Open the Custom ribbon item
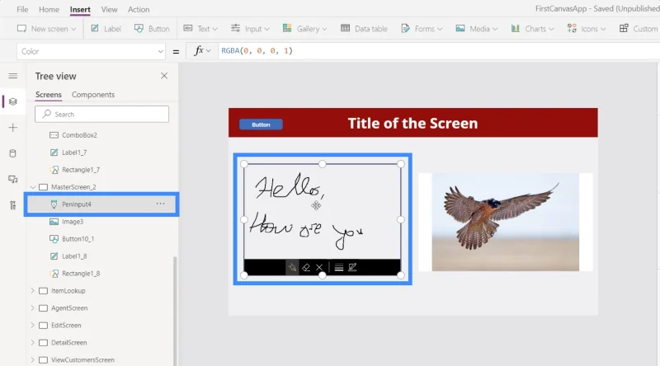 pyautogui.click(x=639, y=29)
